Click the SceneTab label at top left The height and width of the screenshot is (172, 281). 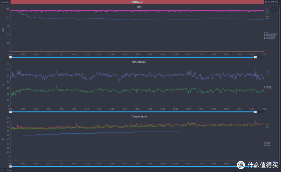click(x=5, y=2)
